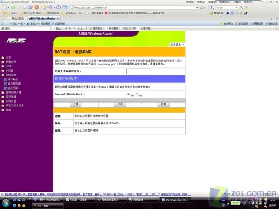Click the 还原 (Restore) button
Image resolution: width=279 pixels, height=209 pixels.
(x=76, y=104)
